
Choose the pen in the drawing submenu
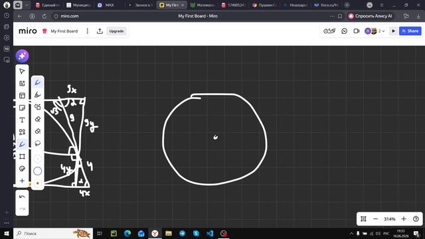pyautogui.click(x=38, y=82)
